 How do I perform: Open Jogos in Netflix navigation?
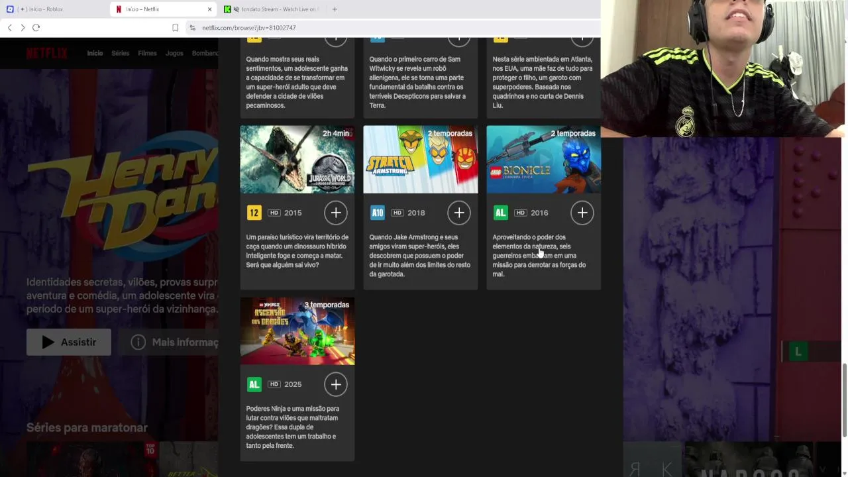point(174,53)
